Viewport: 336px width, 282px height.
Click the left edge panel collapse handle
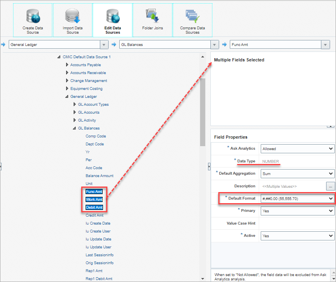[1, 166]
